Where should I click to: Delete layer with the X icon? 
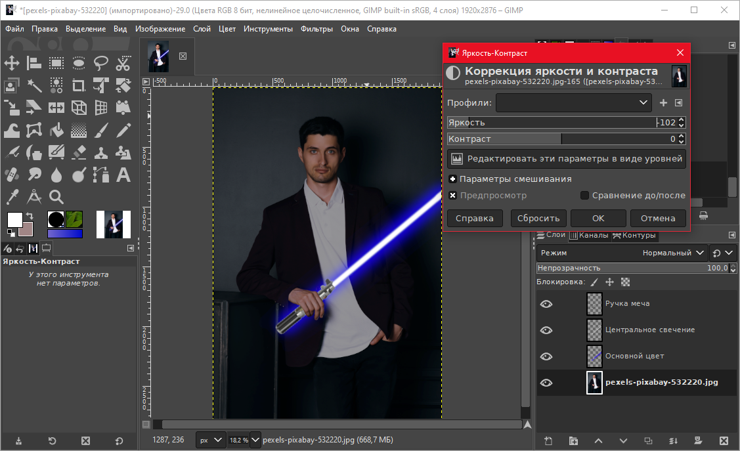724,440
